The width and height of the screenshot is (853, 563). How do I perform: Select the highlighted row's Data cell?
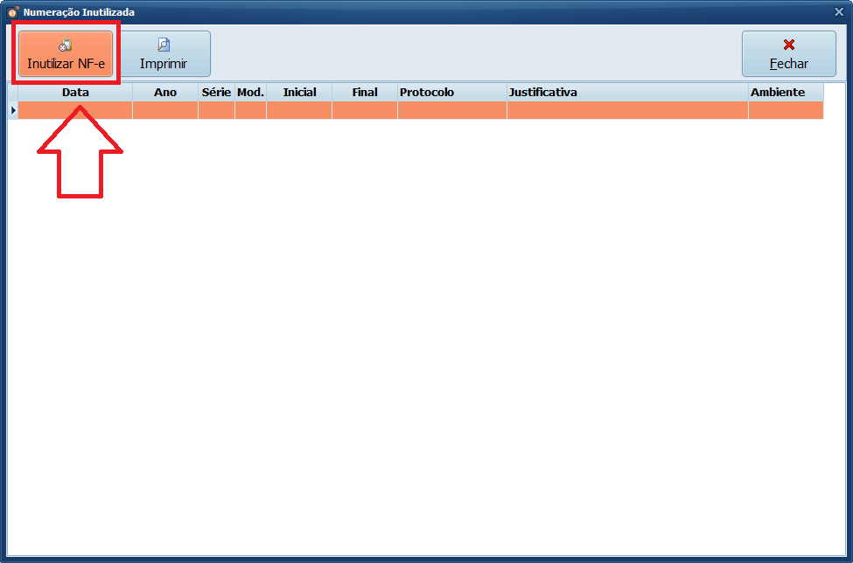click(75, 110)
